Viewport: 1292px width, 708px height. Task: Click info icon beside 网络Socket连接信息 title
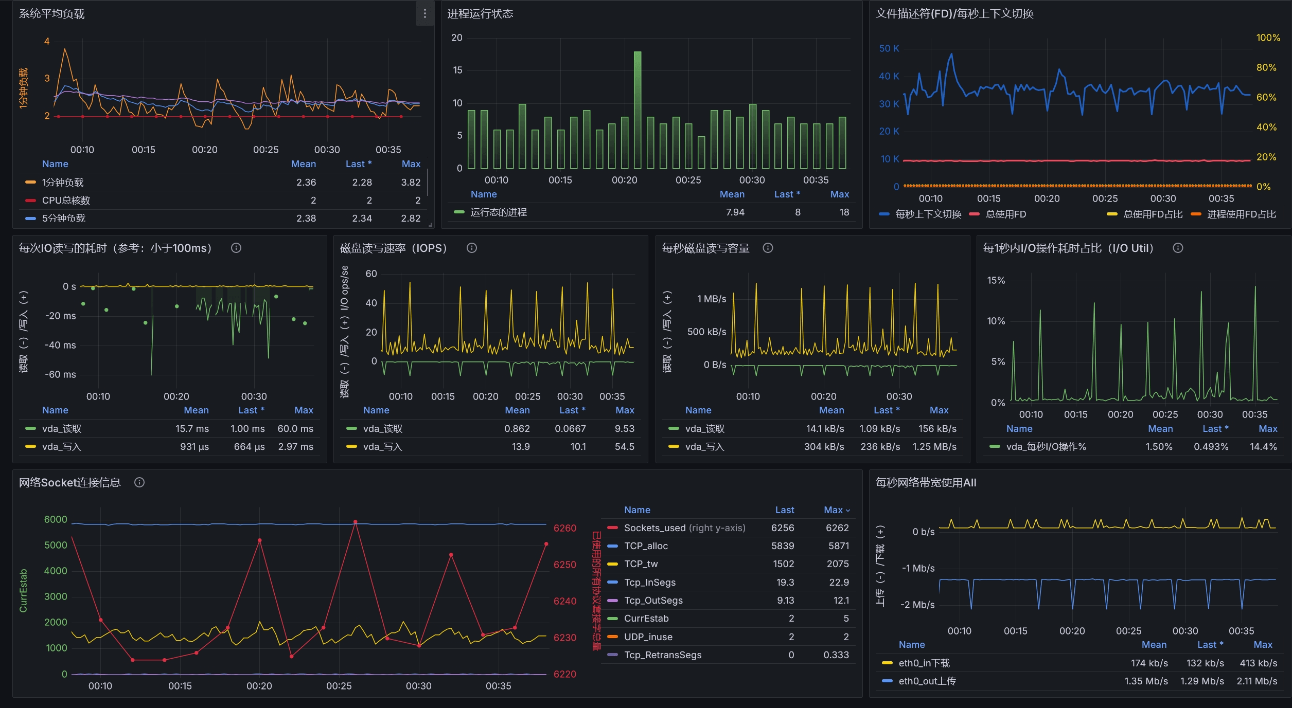click(x=139, y=482)
